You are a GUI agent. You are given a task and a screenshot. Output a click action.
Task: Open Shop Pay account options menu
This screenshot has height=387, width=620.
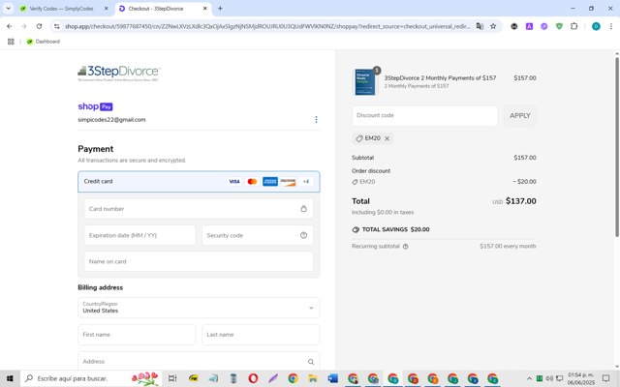[x=316, y=120]
